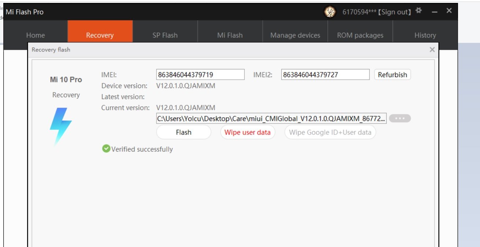
Task: Click the Sign out link
Action: 394,12
